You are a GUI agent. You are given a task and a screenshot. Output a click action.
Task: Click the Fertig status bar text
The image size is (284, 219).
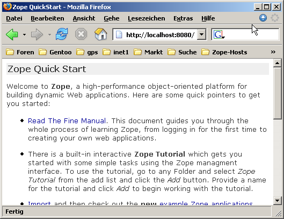(x=14, y=211)
